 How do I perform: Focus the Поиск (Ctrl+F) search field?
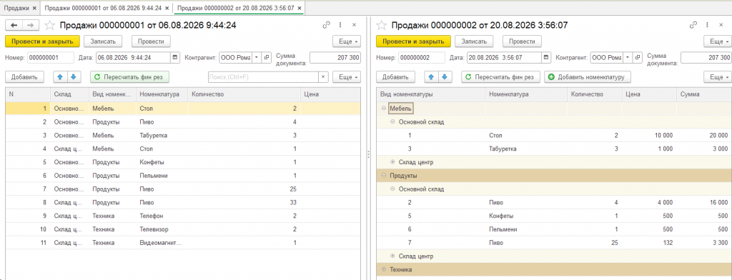tap(263, 77)
